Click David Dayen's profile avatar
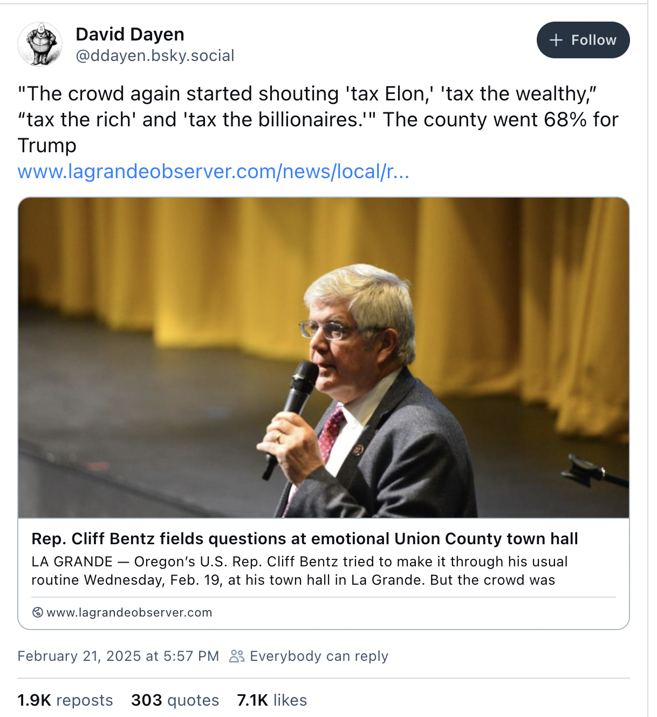657x717 pixels. 40,44
